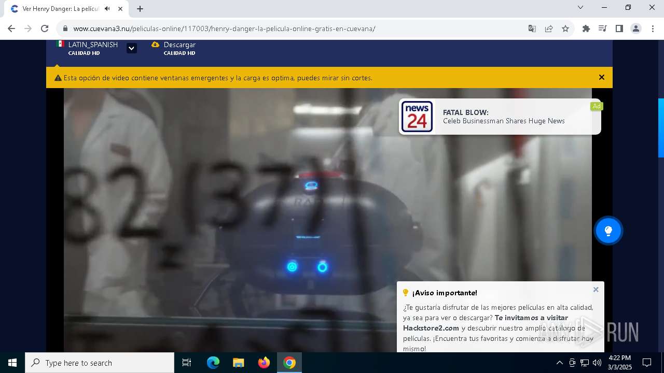This screenshot has width=664, height=373.
Task: Open the clock showing 4:22 PM
Action: coord(620,363)
